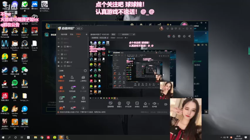The width and height of the screenshot is (250, 140).
Task: Select the 图片 3 layer row
Action: pyautogui.click(x=72, y=46)
